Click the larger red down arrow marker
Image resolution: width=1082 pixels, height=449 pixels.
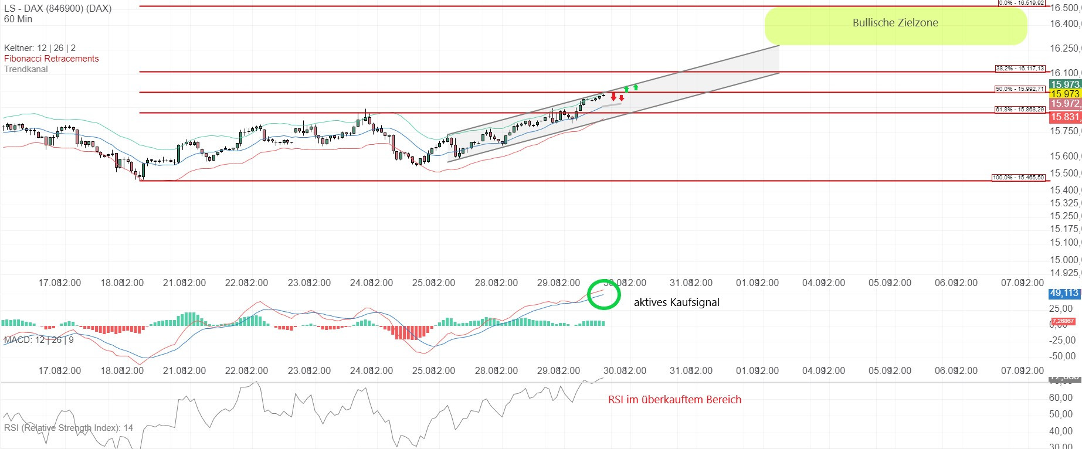[x=613, y=96]
